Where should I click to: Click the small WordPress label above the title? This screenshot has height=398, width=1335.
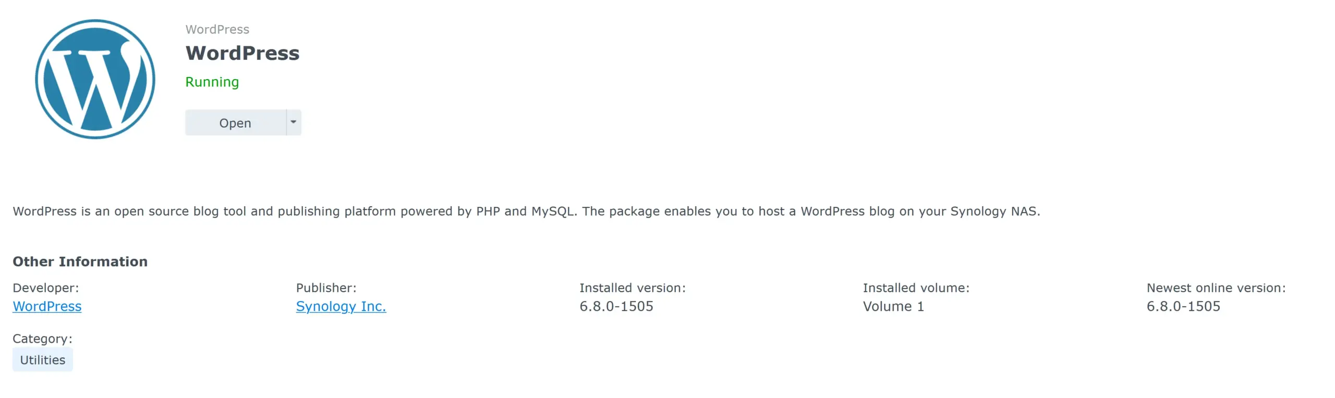tap(217, 29)
